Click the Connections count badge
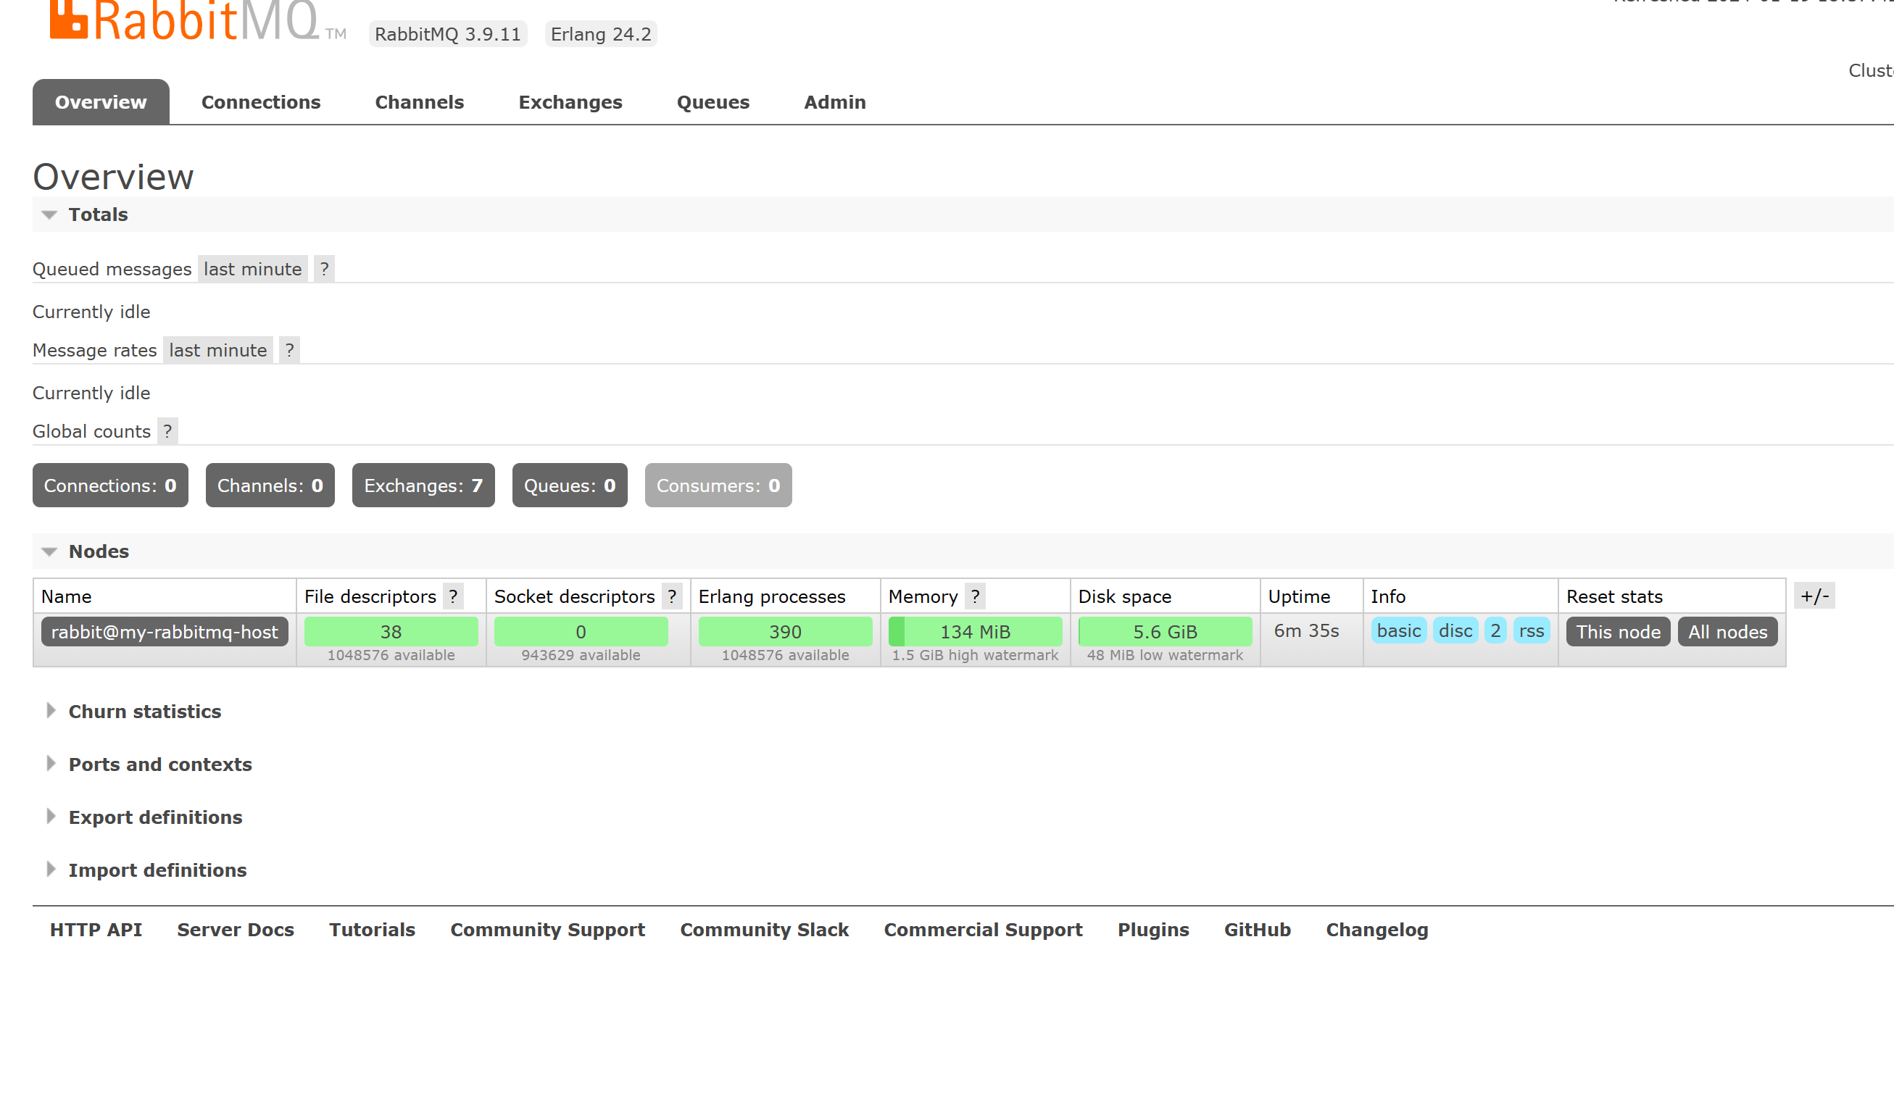Screen dimensions: 1894x1100 coord(110,485)
